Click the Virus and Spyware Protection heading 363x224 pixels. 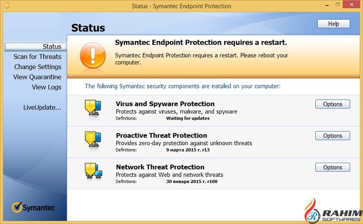tap(165, 104)
